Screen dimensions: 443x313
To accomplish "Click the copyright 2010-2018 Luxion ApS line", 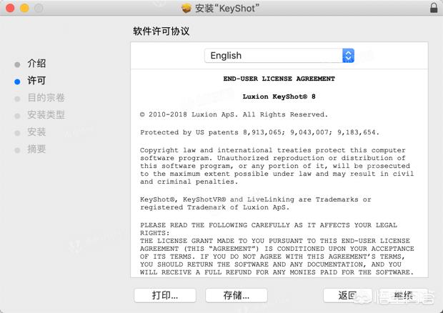I will tap(234, 114).
